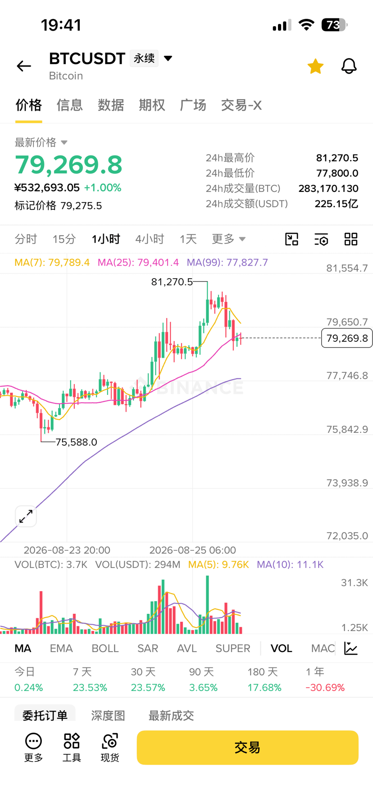
Task: Enable the SUPER indicator
Action: click(233, 648)
